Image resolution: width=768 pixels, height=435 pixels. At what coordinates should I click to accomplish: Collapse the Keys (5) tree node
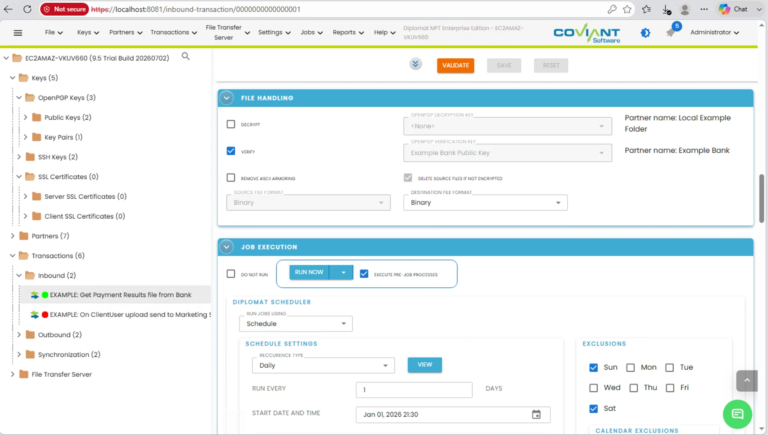[x=12, y=78]
